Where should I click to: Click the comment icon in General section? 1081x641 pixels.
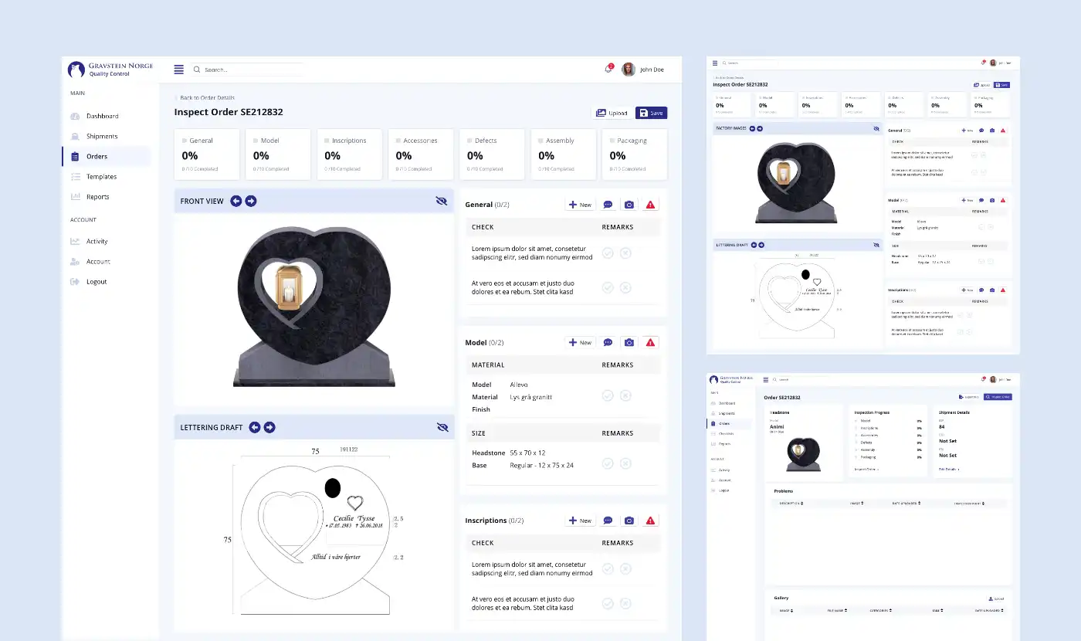click(608, 205)
